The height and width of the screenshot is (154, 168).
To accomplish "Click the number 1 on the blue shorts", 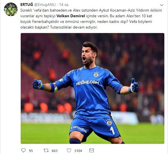I will [112, 130].
